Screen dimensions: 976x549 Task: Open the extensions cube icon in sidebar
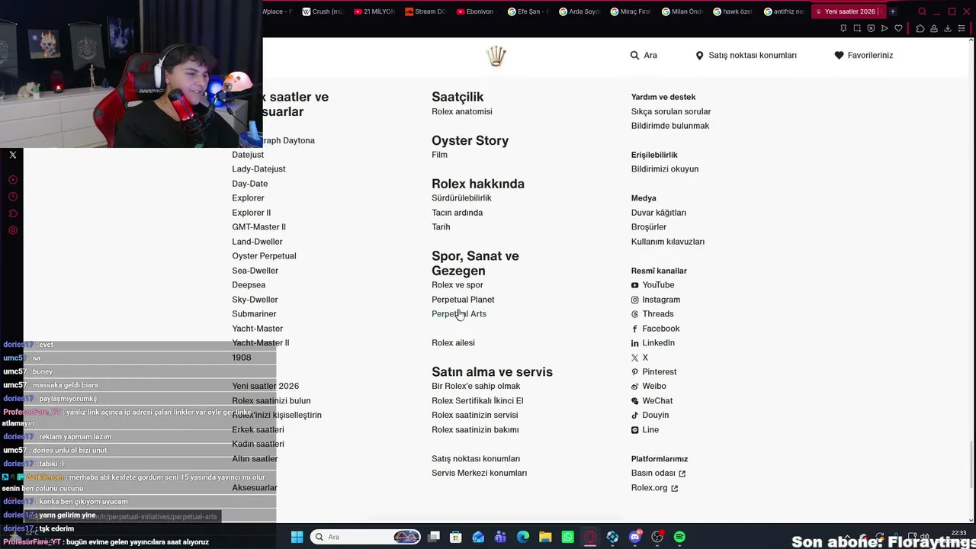coord(13,213)
